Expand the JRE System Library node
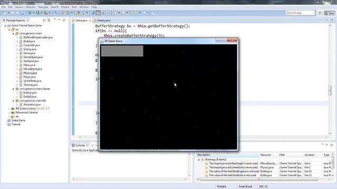337x189 pixels. click(x=9, y=109)
